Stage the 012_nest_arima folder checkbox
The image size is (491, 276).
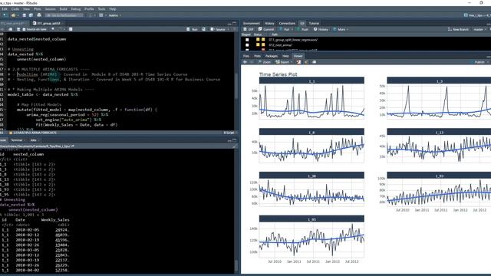[x=247, y=44]
